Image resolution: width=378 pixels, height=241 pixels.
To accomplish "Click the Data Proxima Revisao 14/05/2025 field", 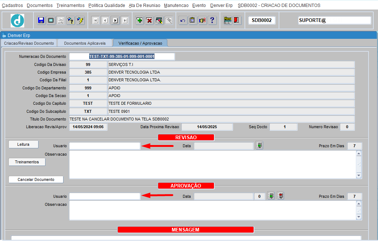I will tap(207, 127).
